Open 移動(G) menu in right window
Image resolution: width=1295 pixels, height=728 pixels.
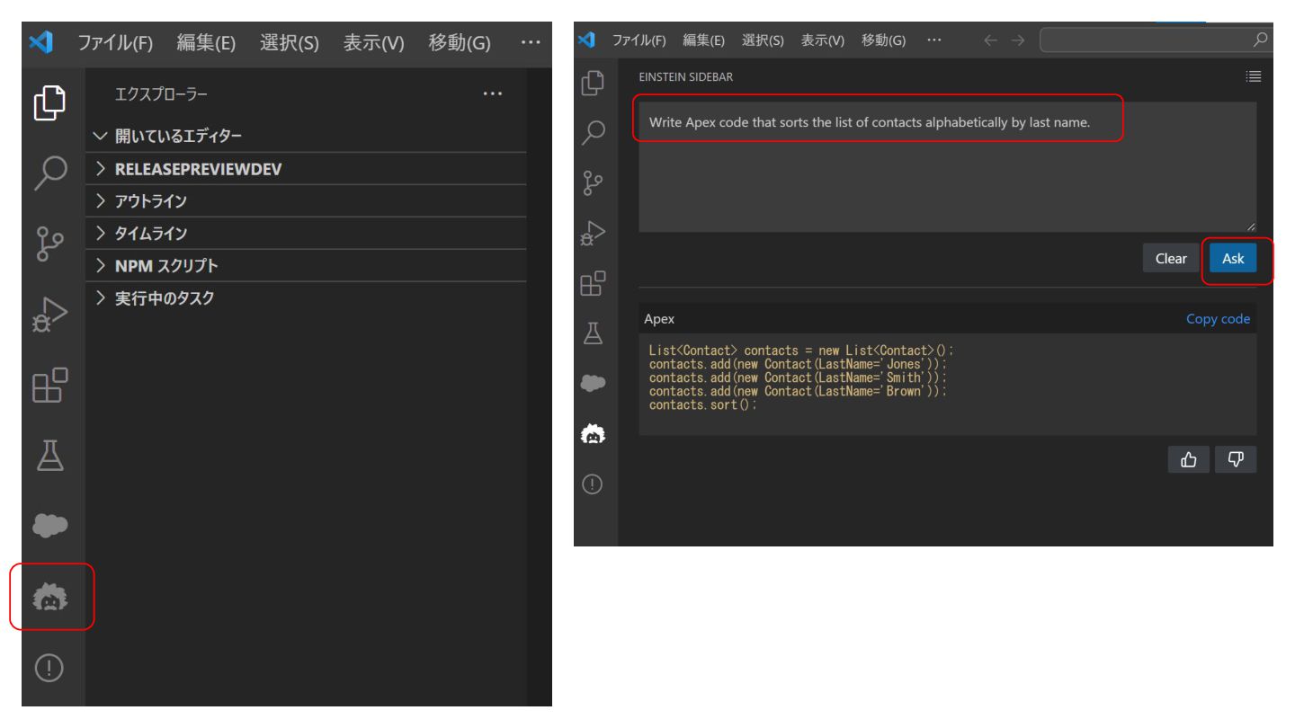[x=883, y=40]
